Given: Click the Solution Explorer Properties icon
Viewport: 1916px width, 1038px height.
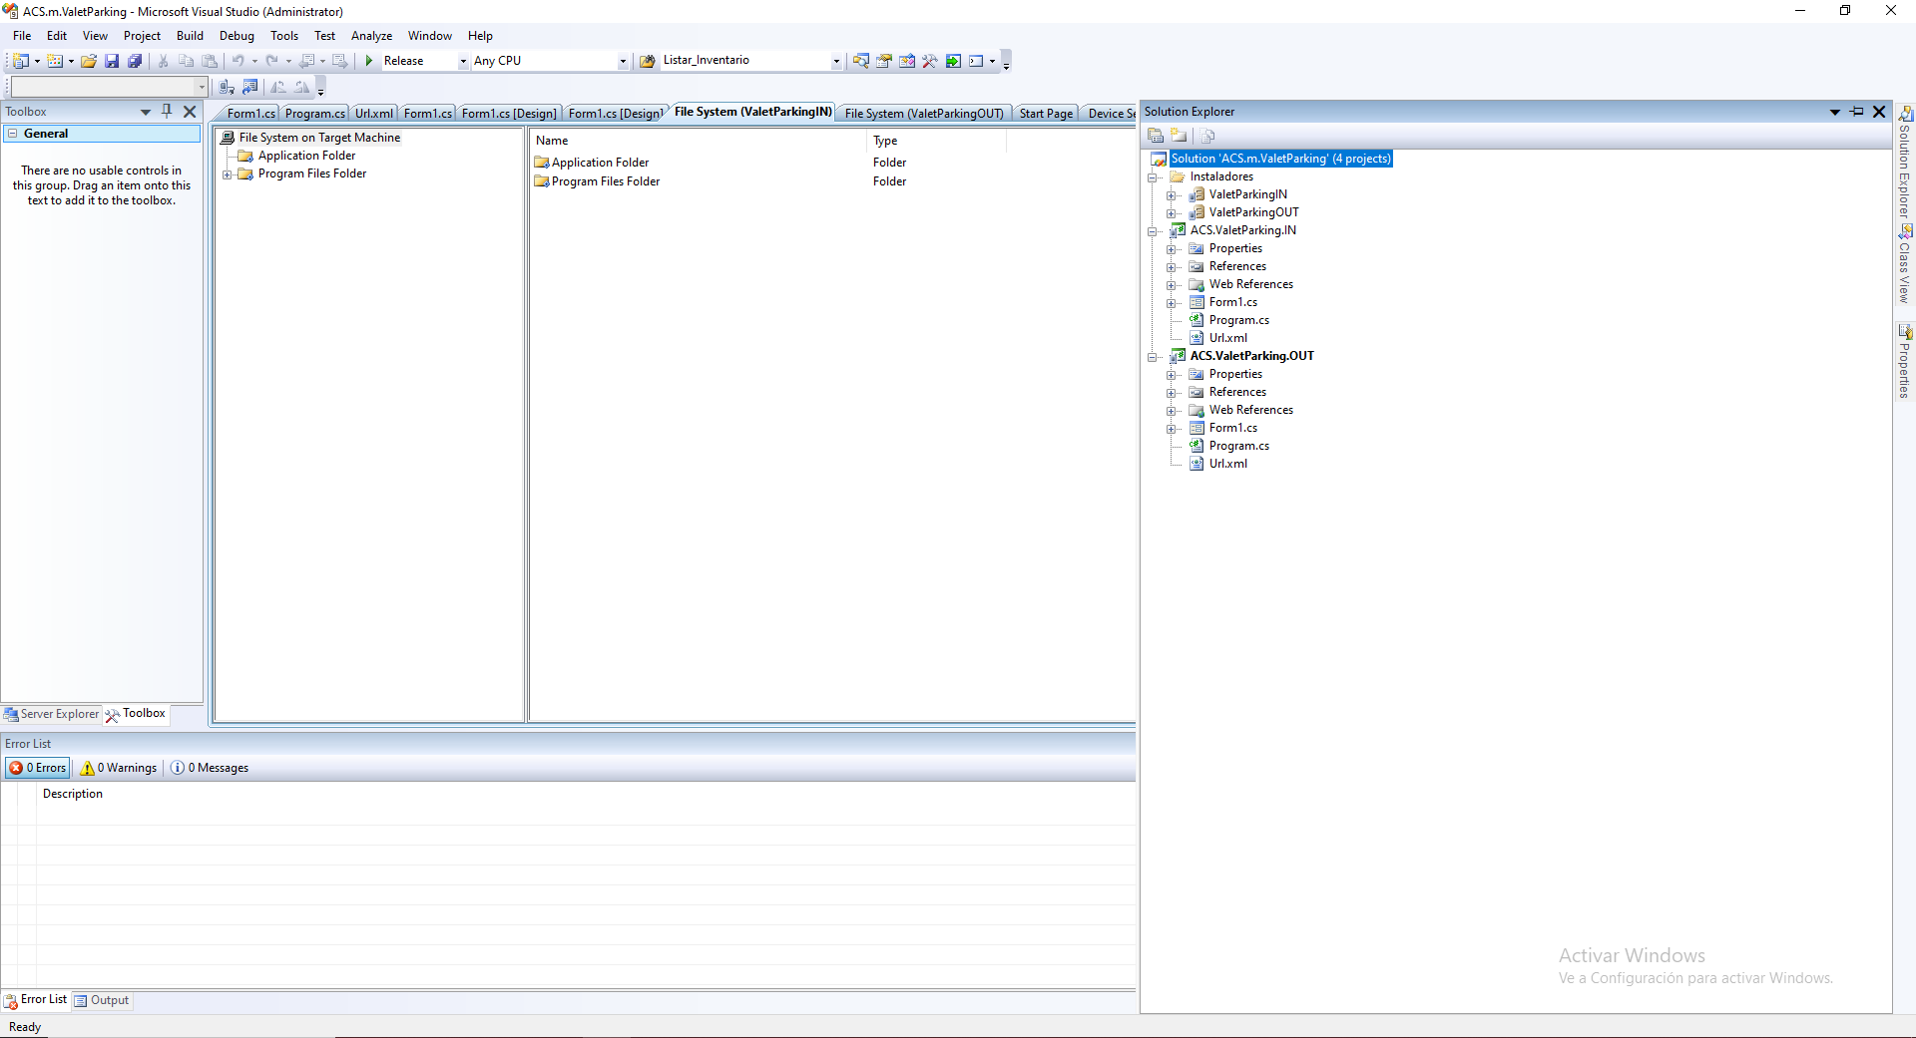Looking at the screenshot, I should pos(1156,136).
